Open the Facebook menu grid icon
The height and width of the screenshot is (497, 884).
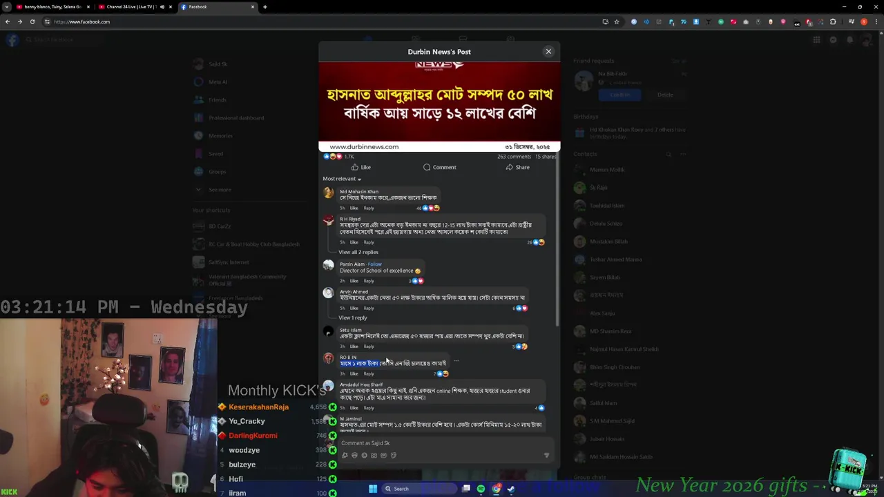point(816,39)
